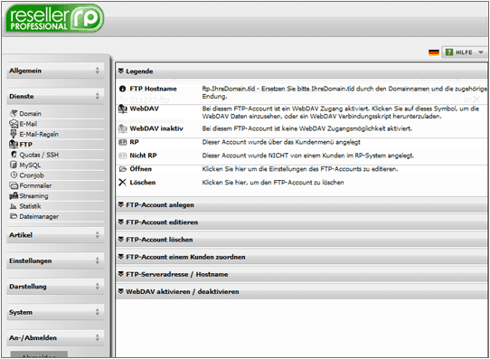Image resolution: width=490 pixels, height=359 pixels.
Task: Click the Öffnen folder icon in legend
Action: pos(123,169)
